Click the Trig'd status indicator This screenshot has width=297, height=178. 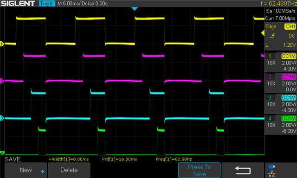(x=47, y=3)
